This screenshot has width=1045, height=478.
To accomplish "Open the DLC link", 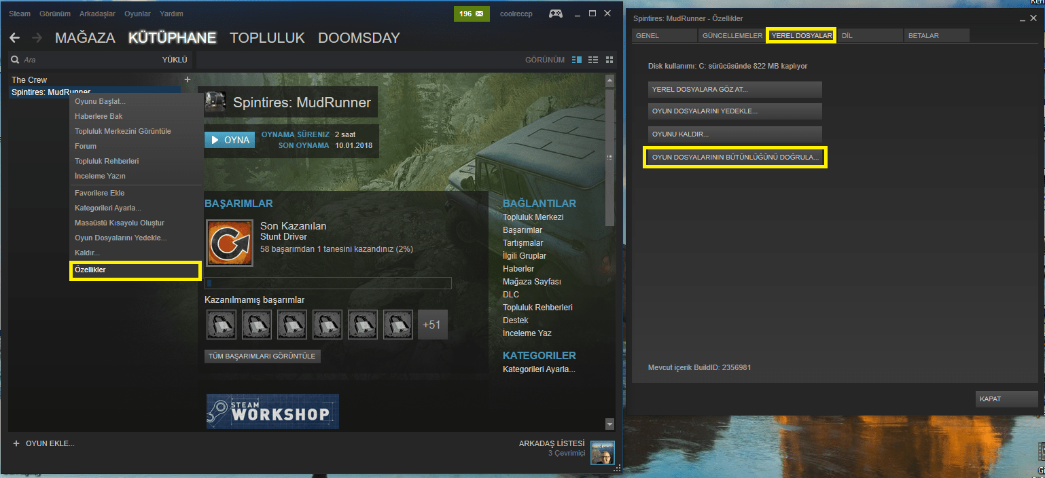I will tap(511, 295).
